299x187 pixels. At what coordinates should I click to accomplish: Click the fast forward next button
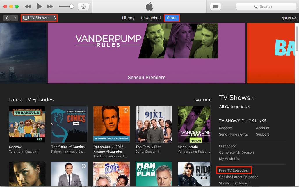50,6
